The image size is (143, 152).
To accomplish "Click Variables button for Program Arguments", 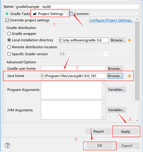I will point(116,90).
